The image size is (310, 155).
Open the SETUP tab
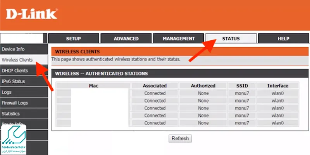[x=73, y=38]
